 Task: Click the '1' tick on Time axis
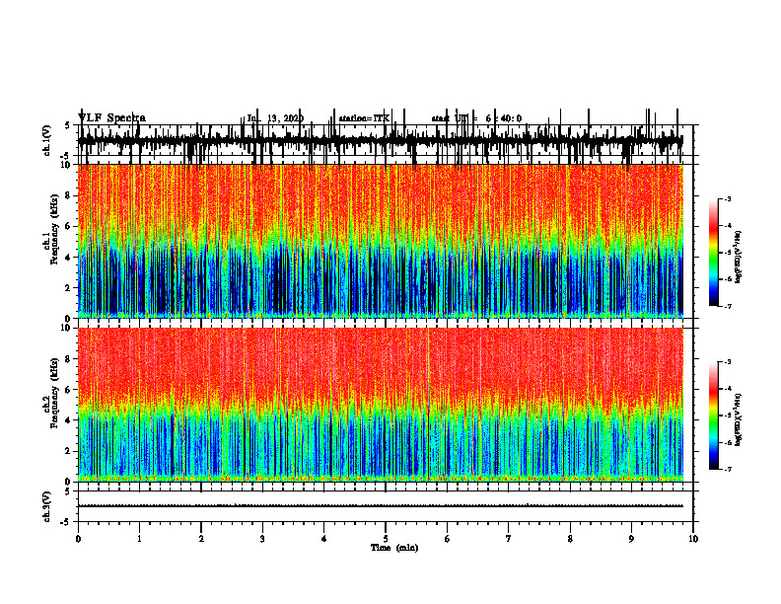click(x=139, y=539)
